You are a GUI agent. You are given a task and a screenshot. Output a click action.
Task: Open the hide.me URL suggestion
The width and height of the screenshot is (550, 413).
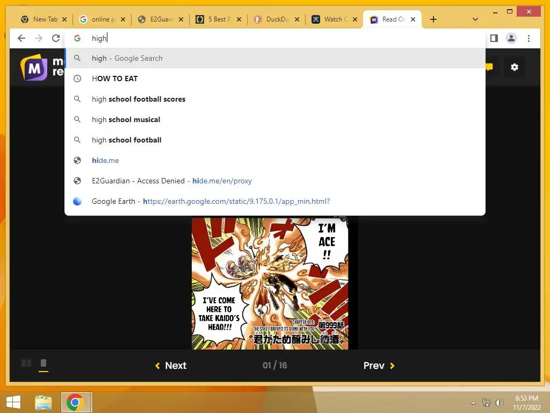pos(275,160)
